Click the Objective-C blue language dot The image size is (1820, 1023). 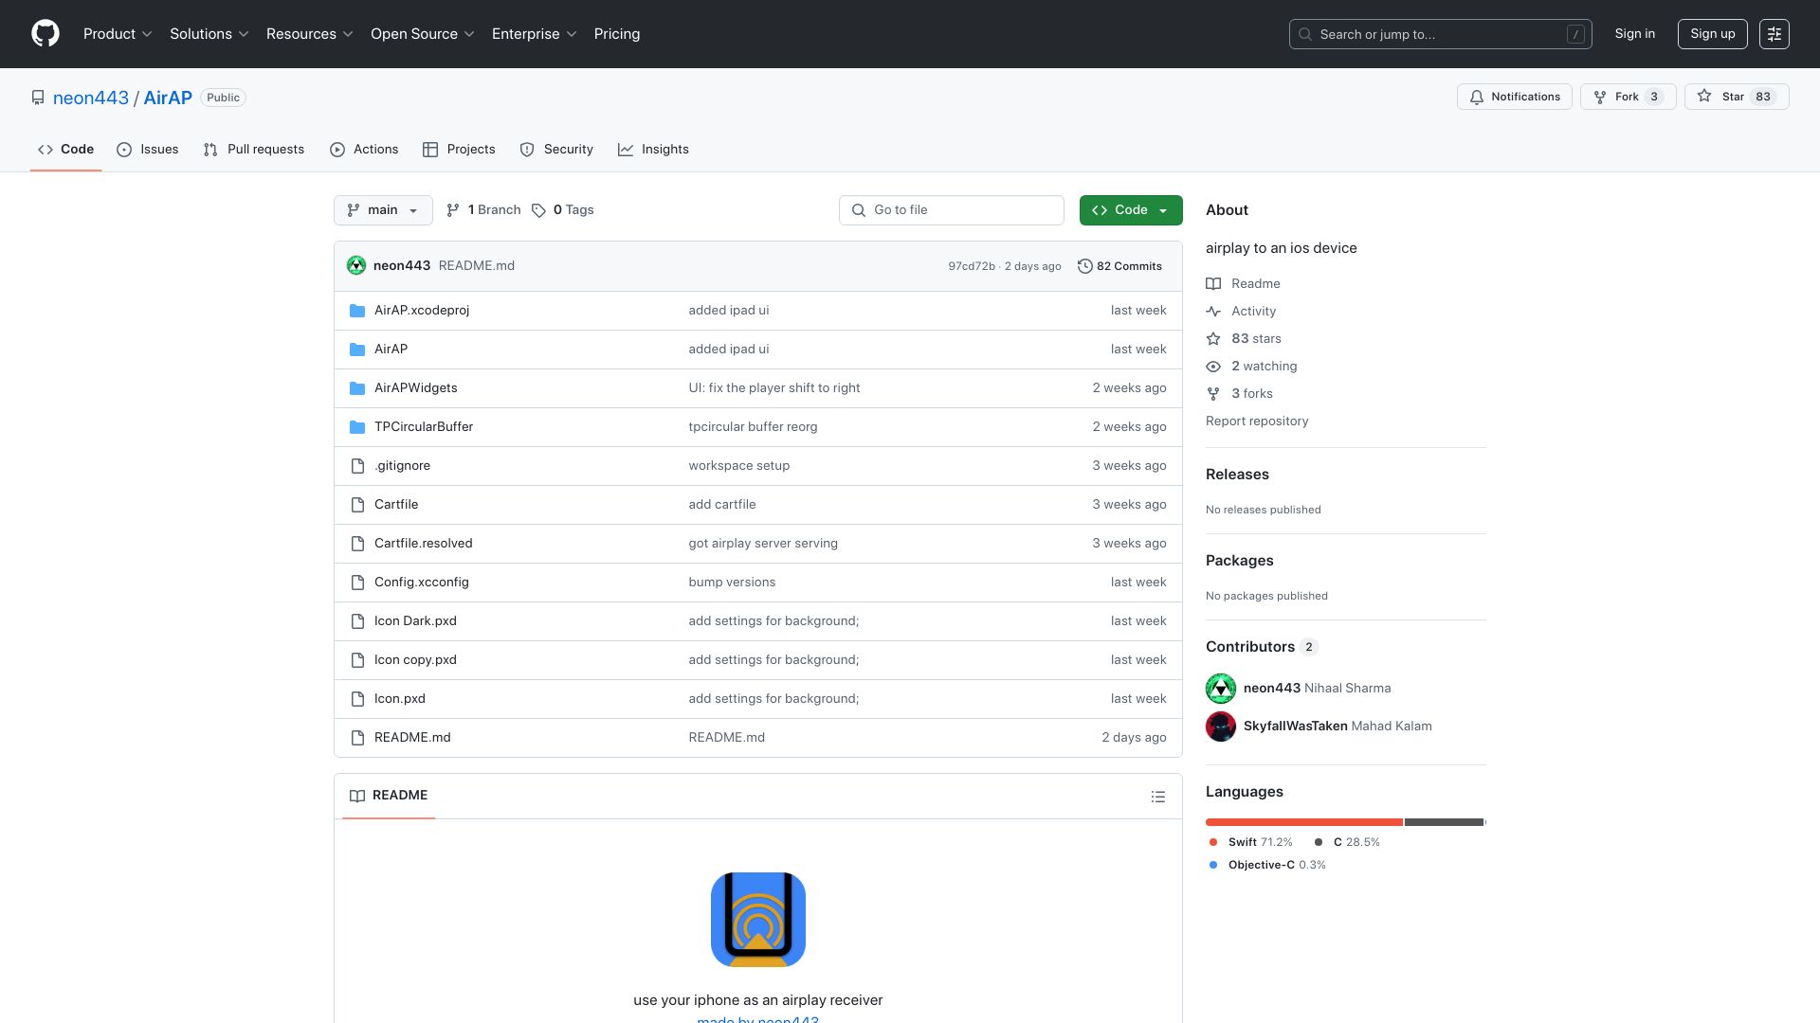1213,865
